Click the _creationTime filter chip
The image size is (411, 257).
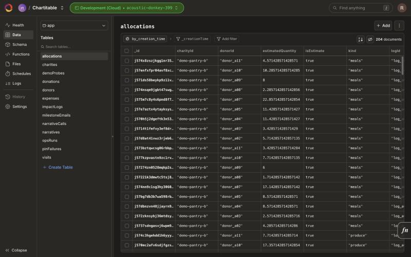tap(192, 39)
